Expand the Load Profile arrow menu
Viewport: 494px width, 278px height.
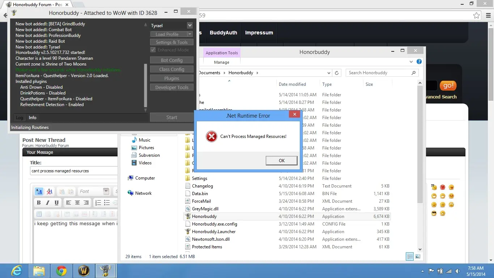pos(190,34)
